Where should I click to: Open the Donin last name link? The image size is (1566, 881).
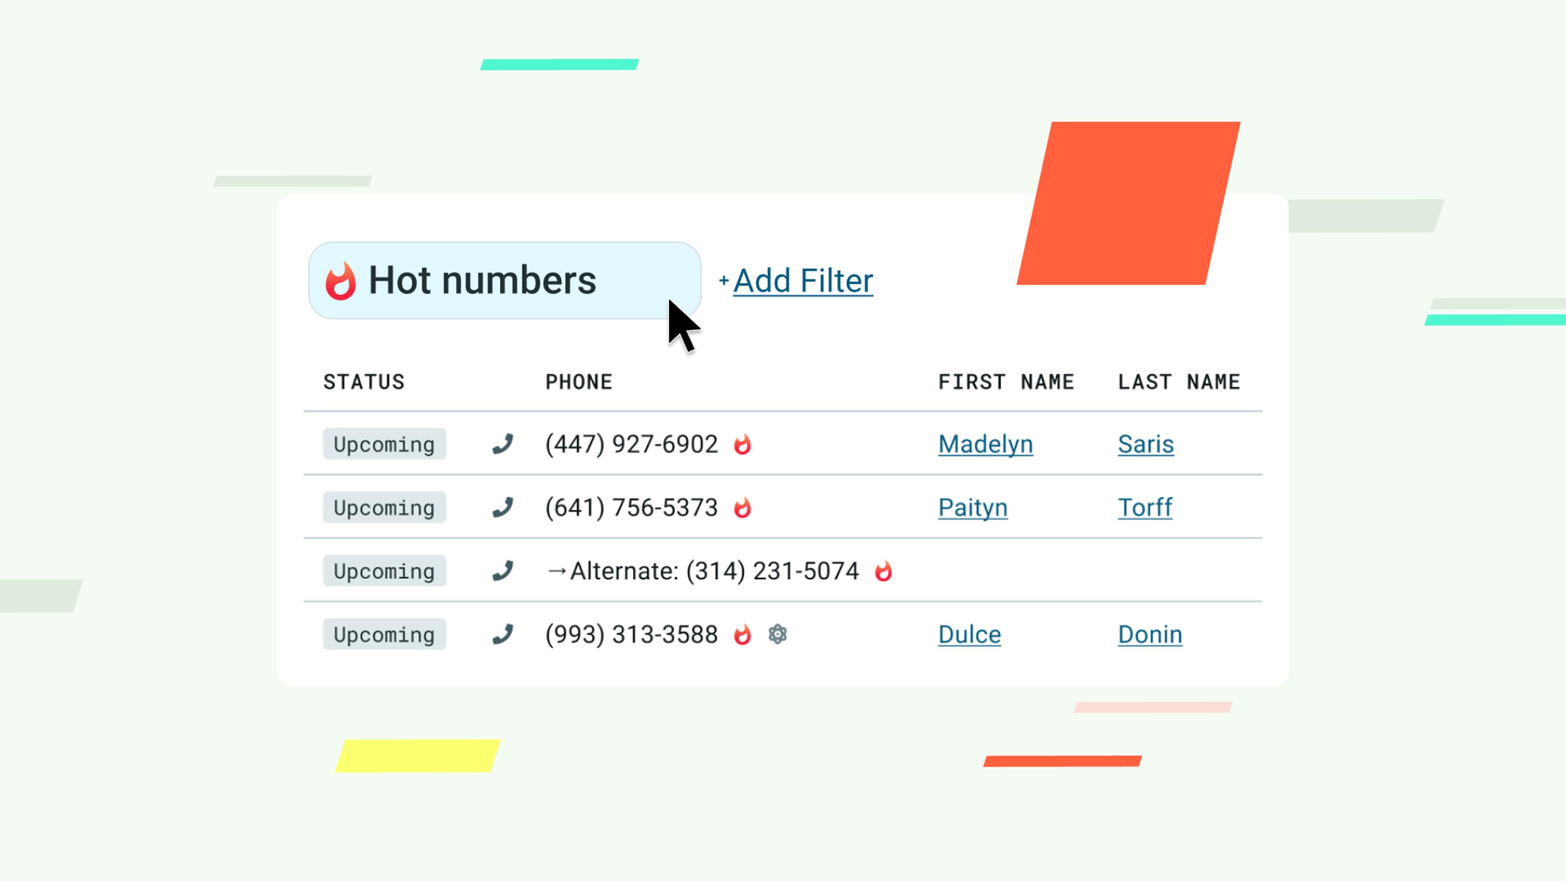1150,634
